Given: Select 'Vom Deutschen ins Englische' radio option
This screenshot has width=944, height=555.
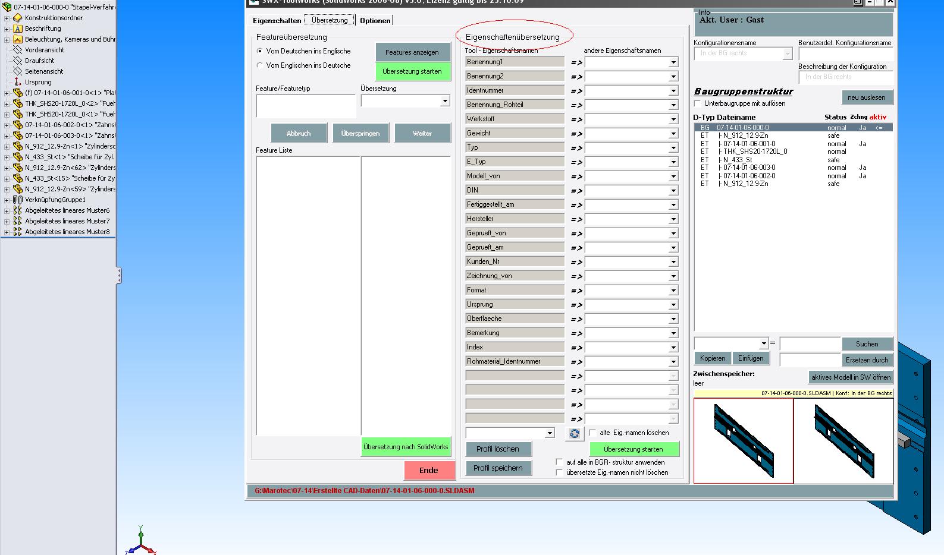Looking at the screenshot, I should (x=260, y=51).
